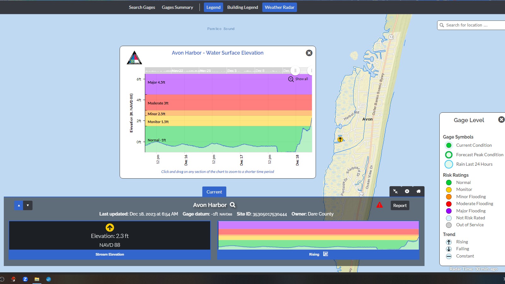
Task: Close the Gage Level legend panel
Action: pos(501,120)
